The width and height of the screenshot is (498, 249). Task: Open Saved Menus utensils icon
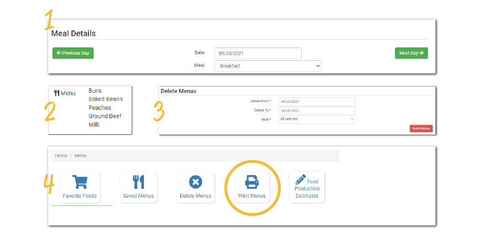[138, 182]
